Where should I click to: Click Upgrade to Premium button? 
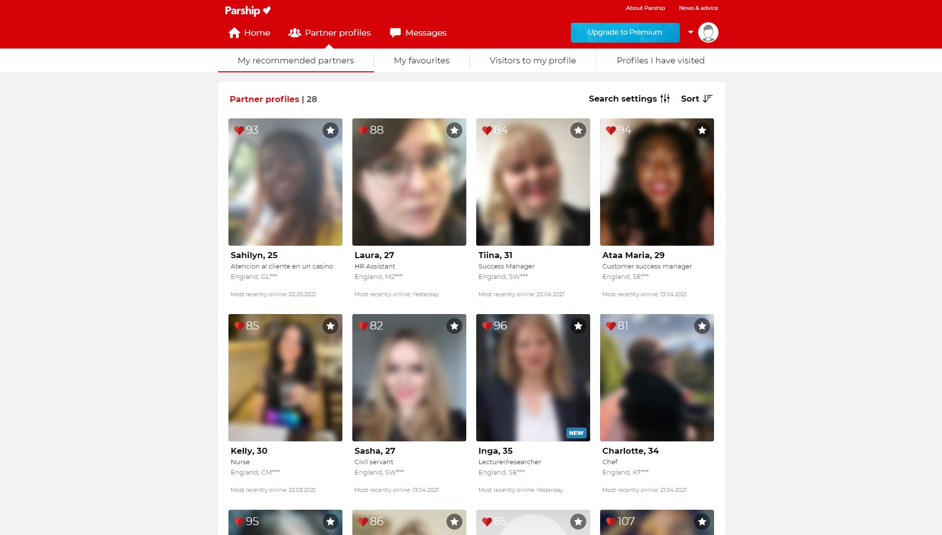pyautogui.click(x=624, y=32)
